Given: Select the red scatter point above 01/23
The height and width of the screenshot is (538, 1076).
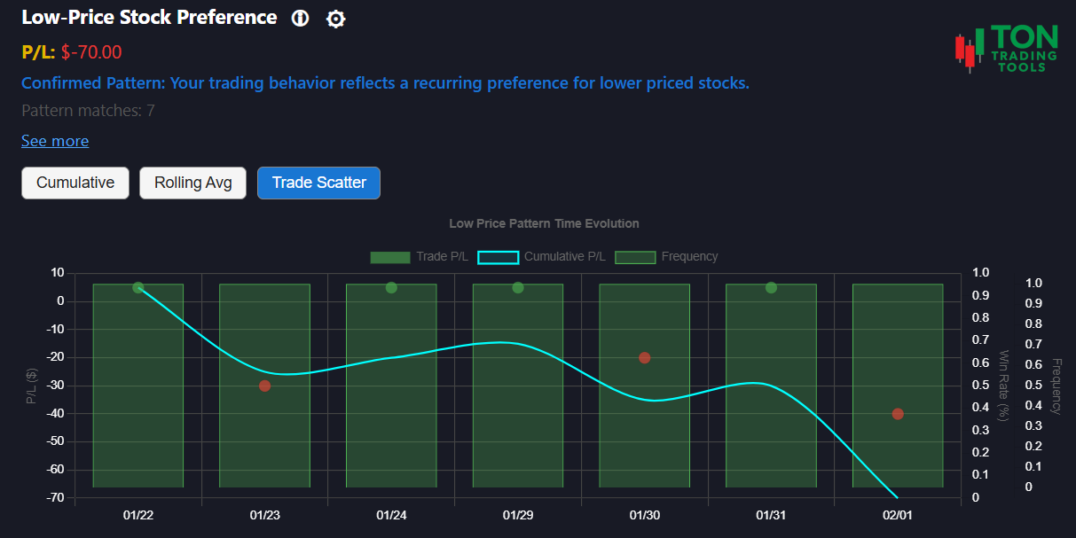Looking at the screenshot, I should (263, 386).
